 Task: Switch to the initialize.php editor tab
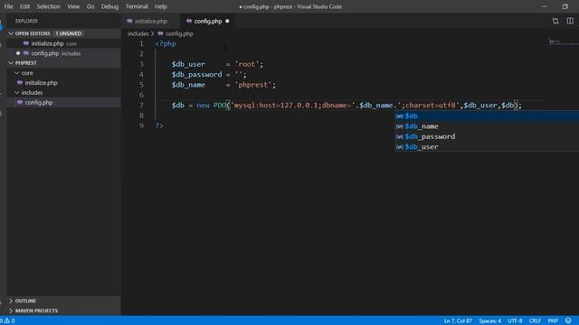tap(151, 22)
